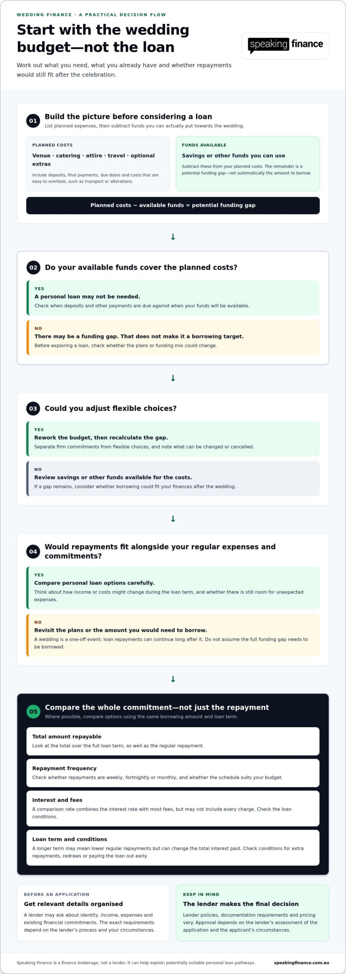Click the Keep in Mind lender decision card
The image size is (346, 974).
[252, 913]
